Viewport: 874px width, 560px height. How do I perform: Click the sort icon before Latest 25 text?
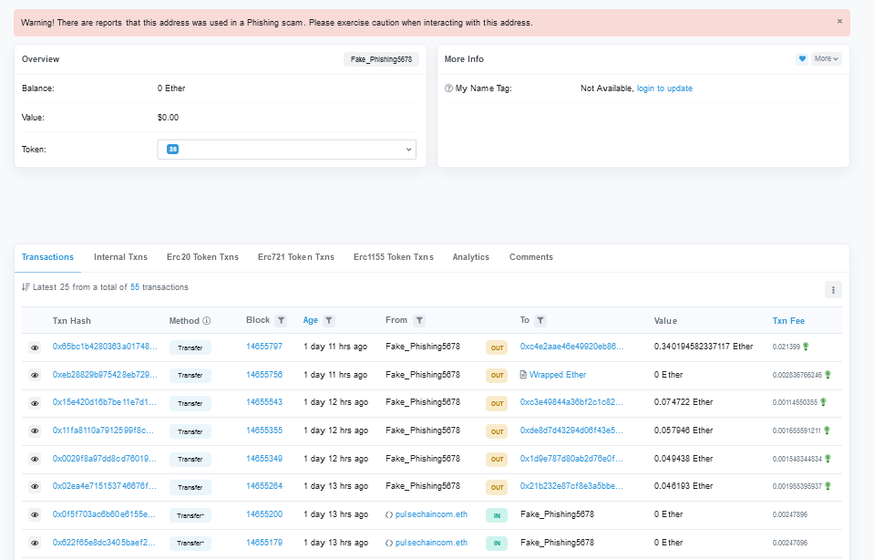[26, 287]
